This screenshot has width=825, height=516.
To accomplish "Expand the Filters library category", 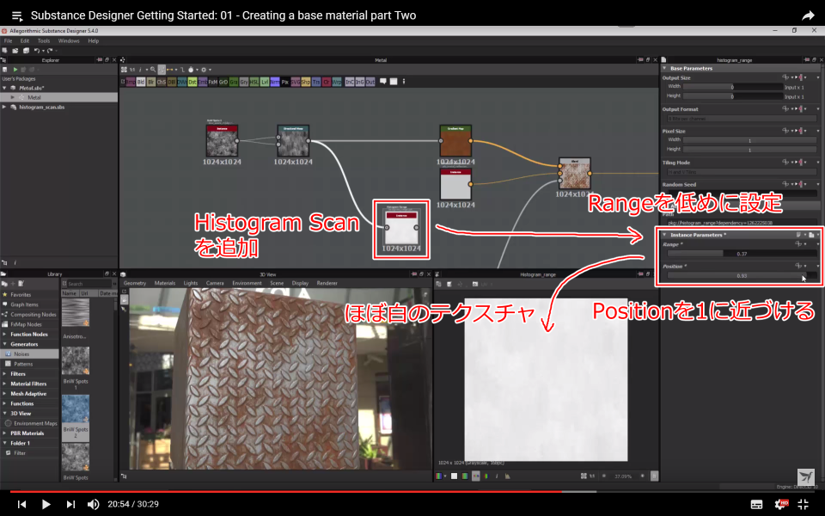I will tap(5, 374).
